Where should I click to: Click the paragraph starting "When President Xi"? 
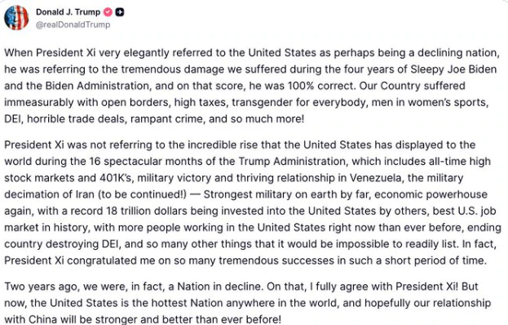(x=252, y=86)
